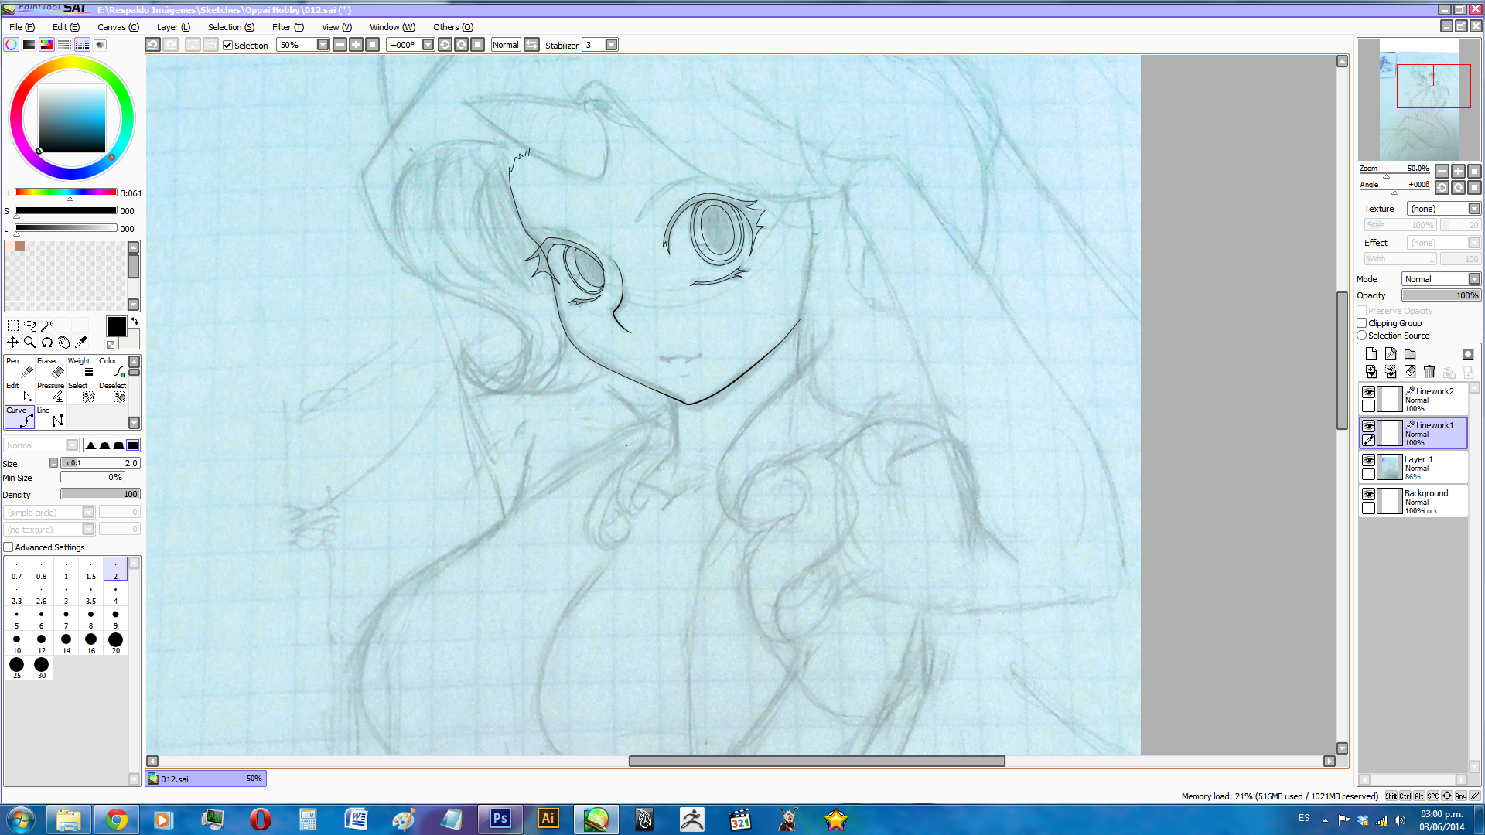1485x835 pixels.
Task: Delete the current layer with trash icon
Action: tap(1429, 372)
